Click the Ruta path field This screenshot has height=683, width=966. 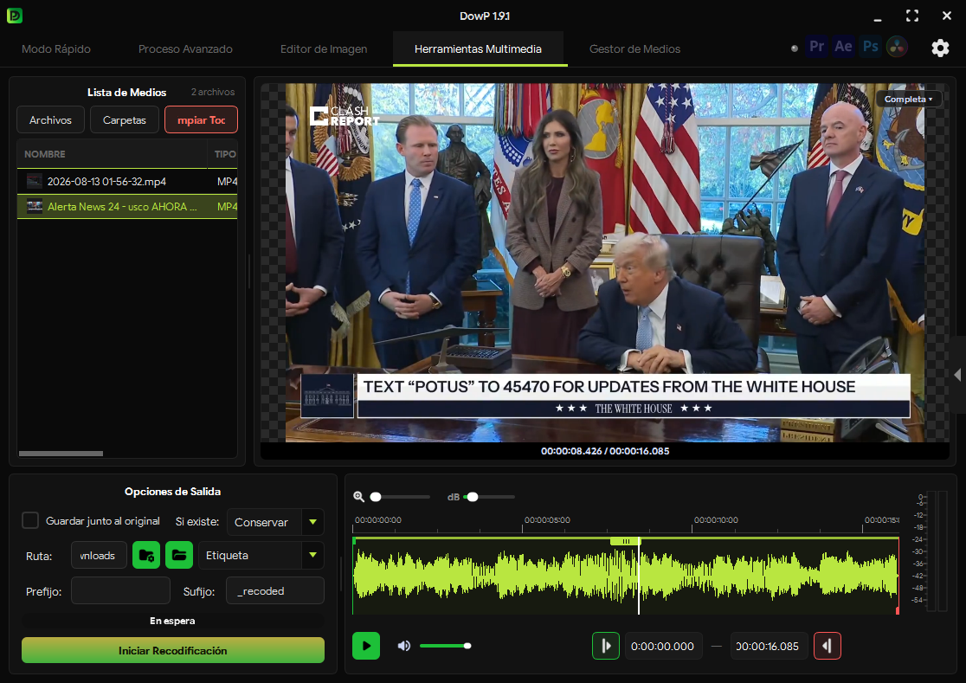pyautogui.click(x=100, y=556)
